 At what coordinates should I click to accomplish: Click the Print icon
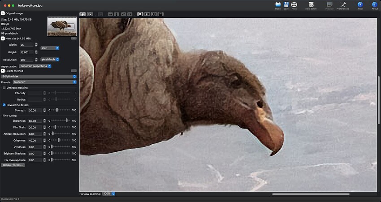294,4
